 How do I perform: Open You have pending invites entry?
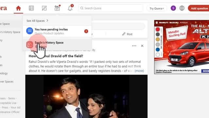(x=57, y=31)
